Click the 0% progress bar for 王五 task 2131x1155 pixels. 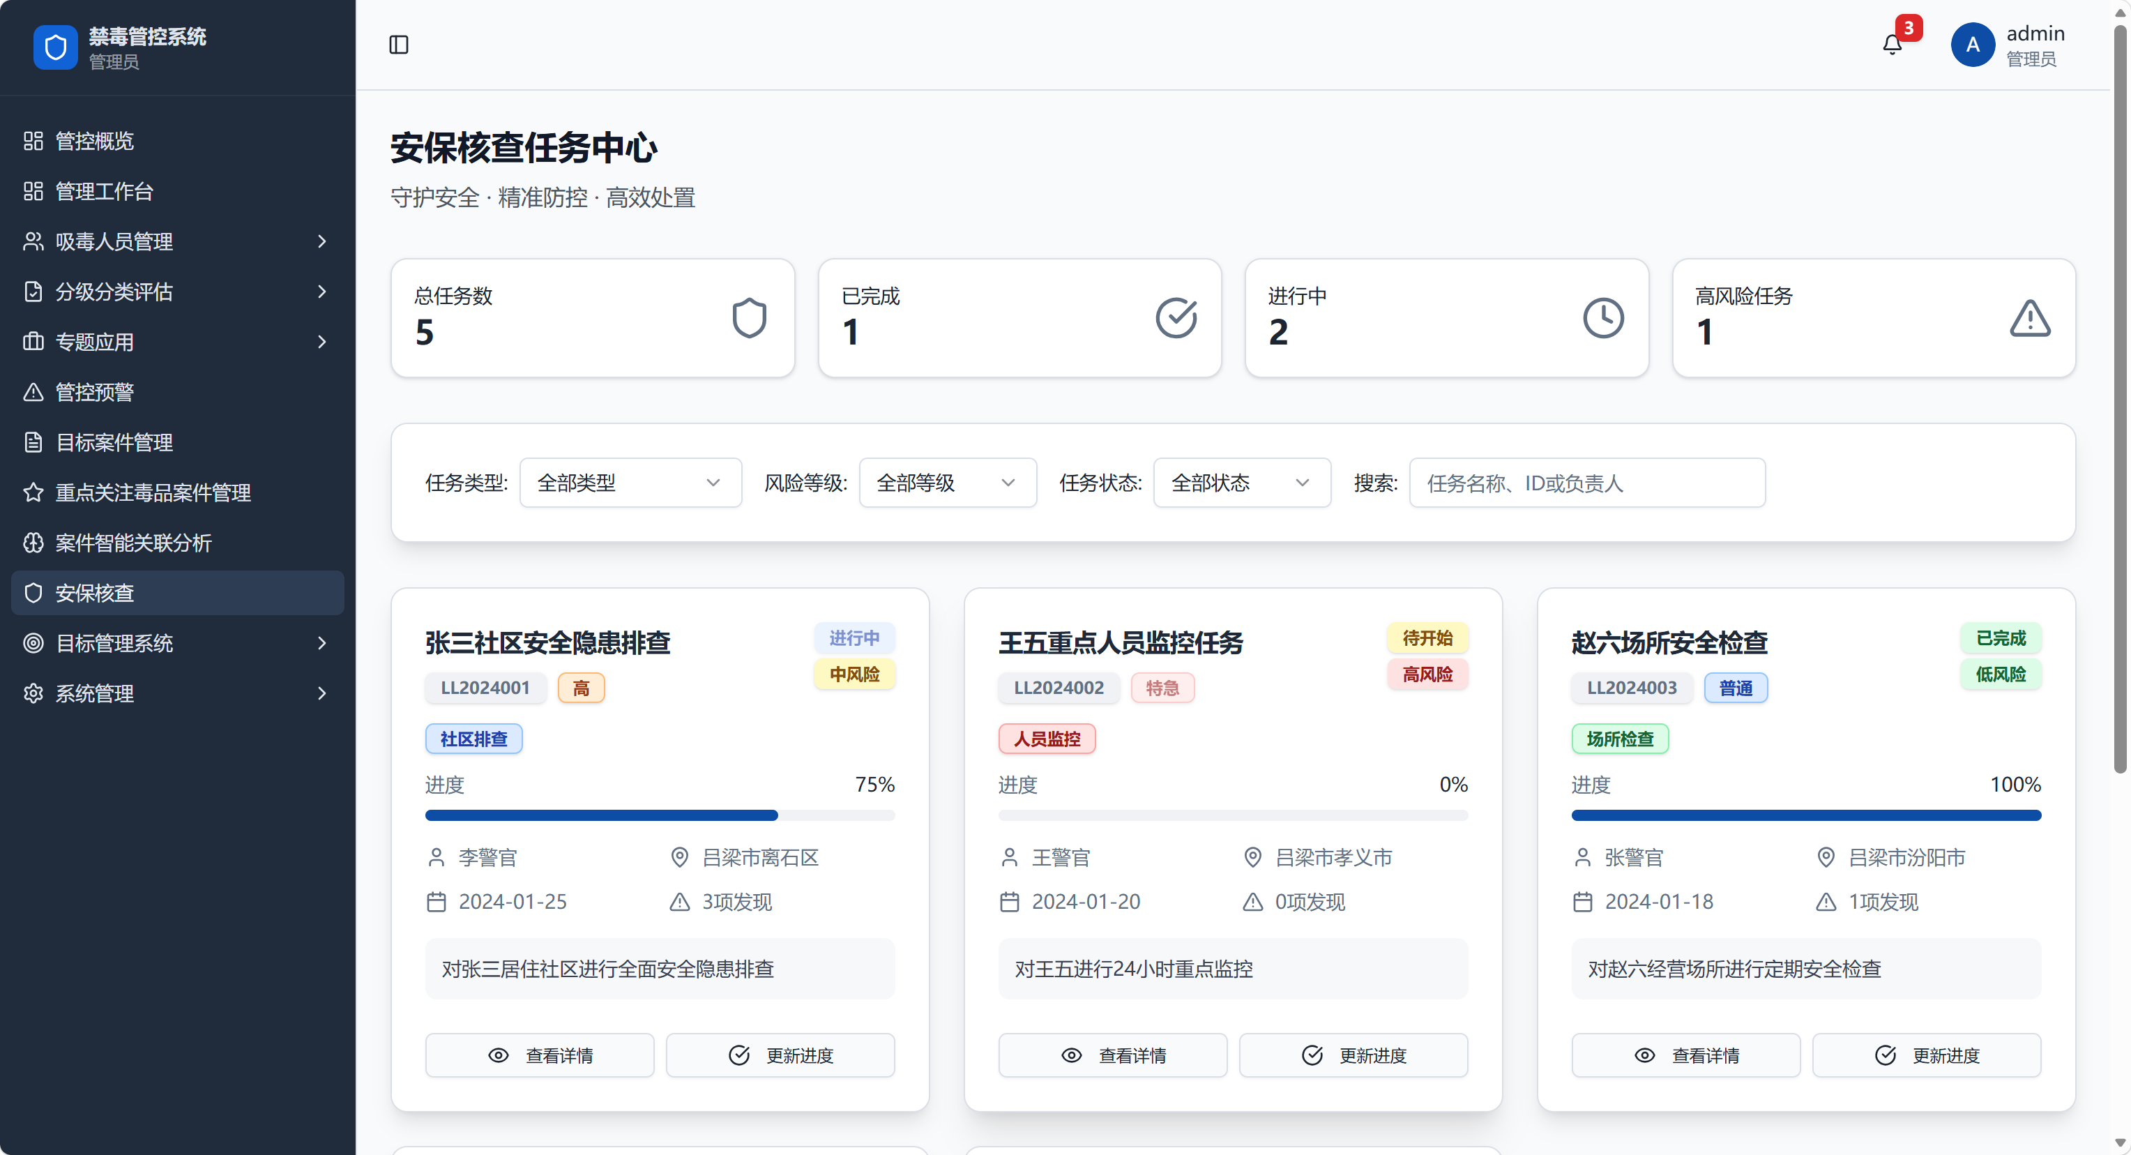(x=1234, y=815)
